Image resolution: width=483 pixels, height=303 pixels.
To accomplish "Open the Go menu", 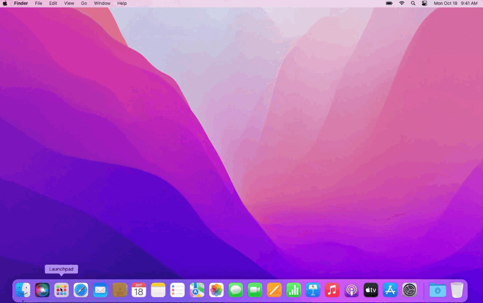I will click(84, 4).
